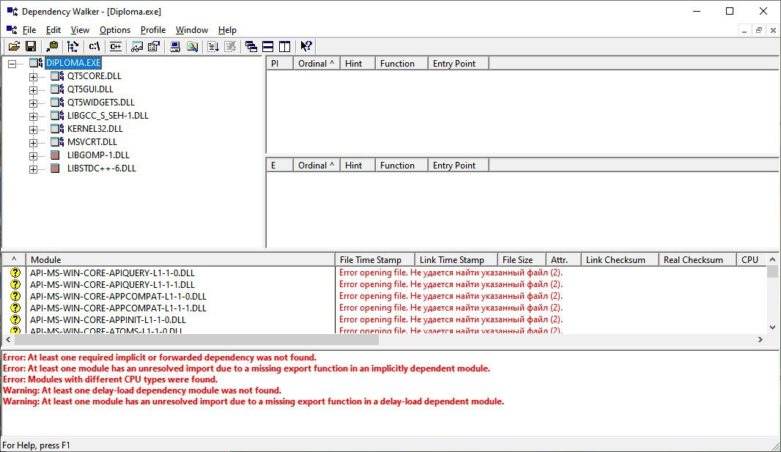Expand the QT5GUI.DLL node
Viewport: 781px width, 452px height.
(33, 90)
